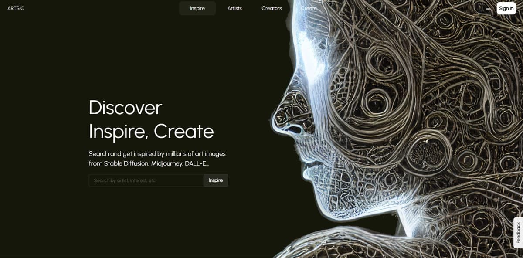Open the Feedback side tab
This screenshot has height=258, width=523.
518,233
